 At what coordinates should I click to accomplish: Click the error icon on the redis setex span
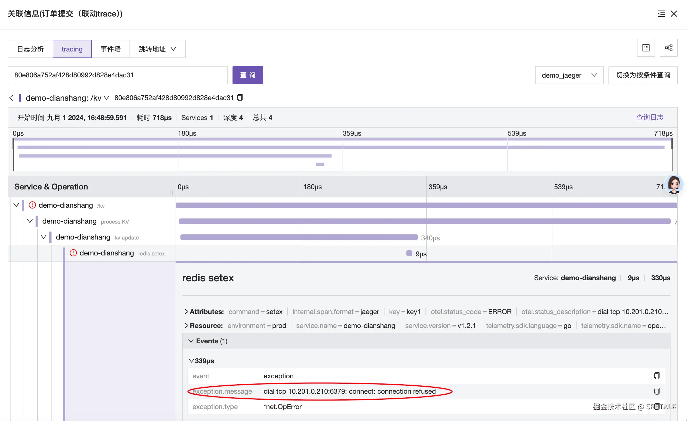73,253
